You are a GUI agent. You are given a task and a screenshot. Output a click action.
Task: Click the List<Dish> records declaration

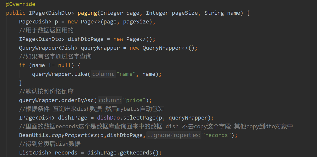coord(48,153)
